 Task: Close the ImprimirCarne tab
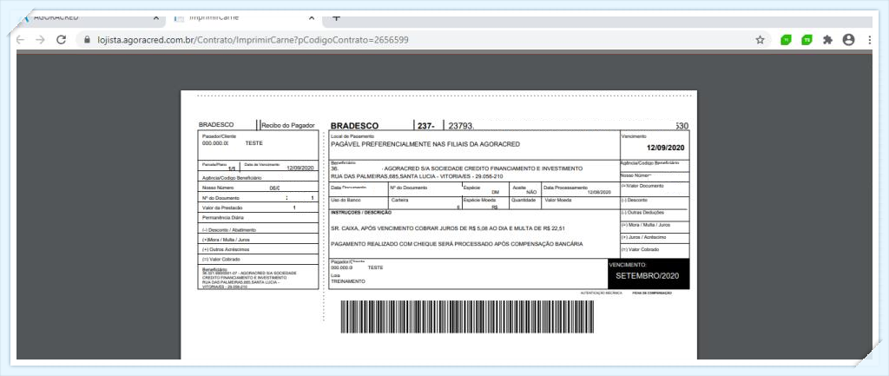[x=312, y=17]
